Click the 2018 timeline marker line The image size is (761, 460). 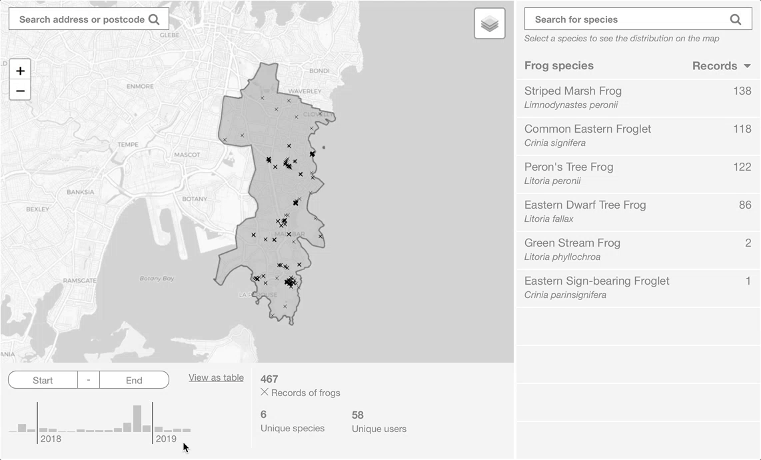point(37,423)
